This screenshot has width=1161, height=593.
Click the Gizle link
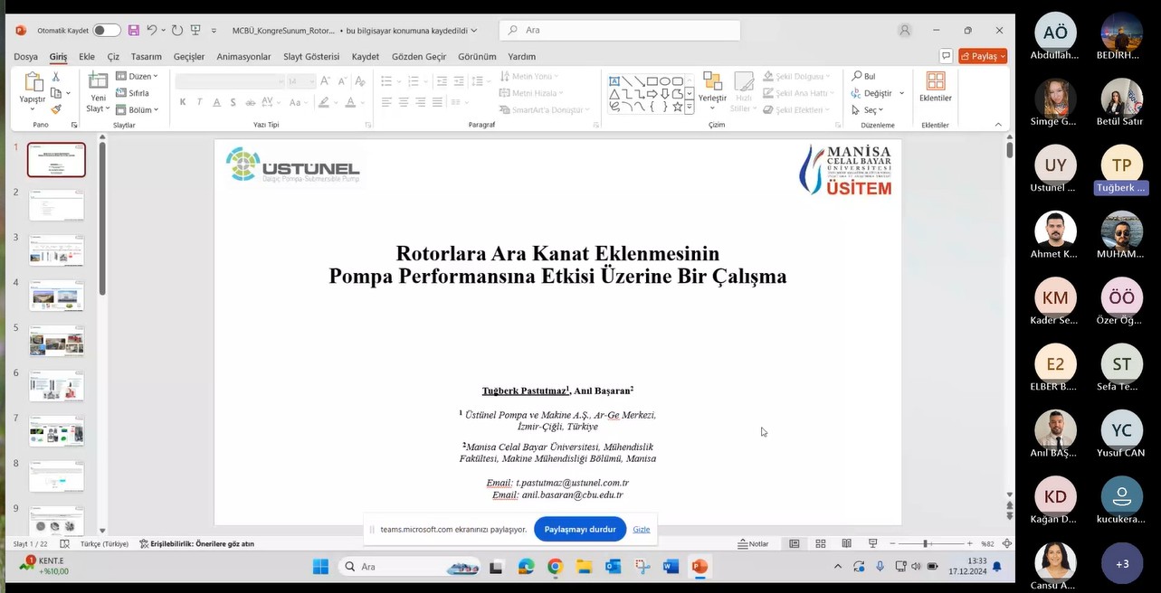(641, 530)
